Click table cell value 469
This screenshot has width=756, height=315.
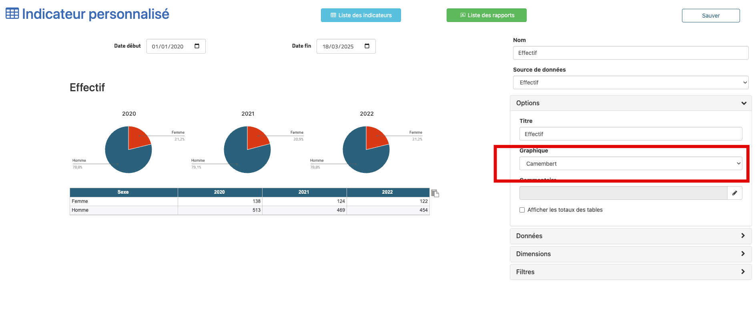[x=341, y=210]
